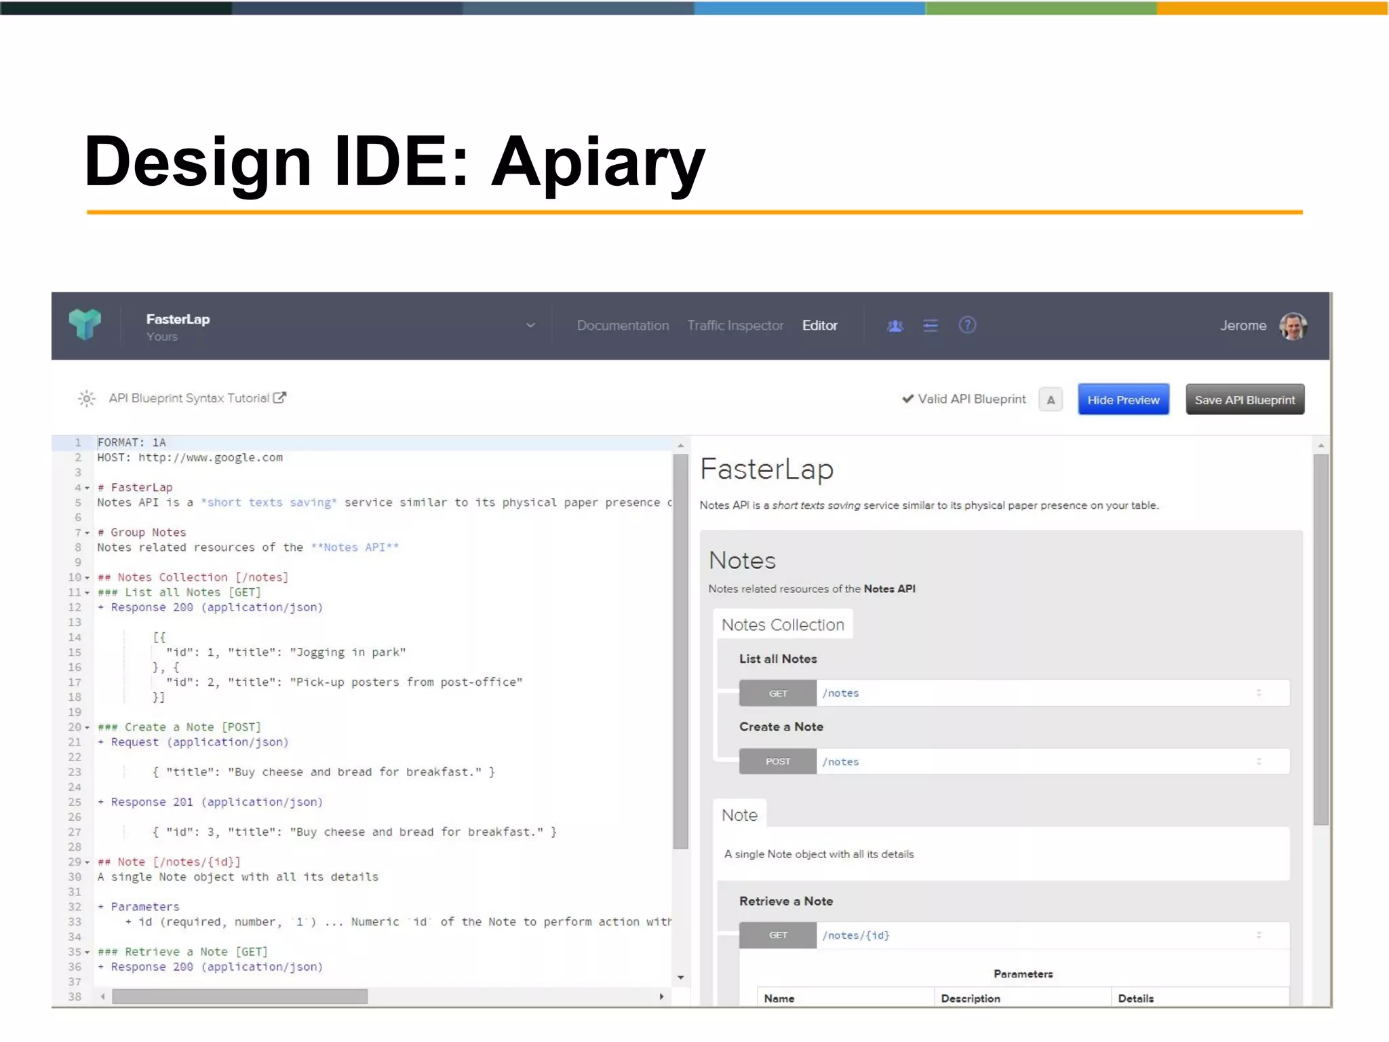Click '### Create a Note [POST]' line
The image size is (1389, 1042).
point(179,727)
